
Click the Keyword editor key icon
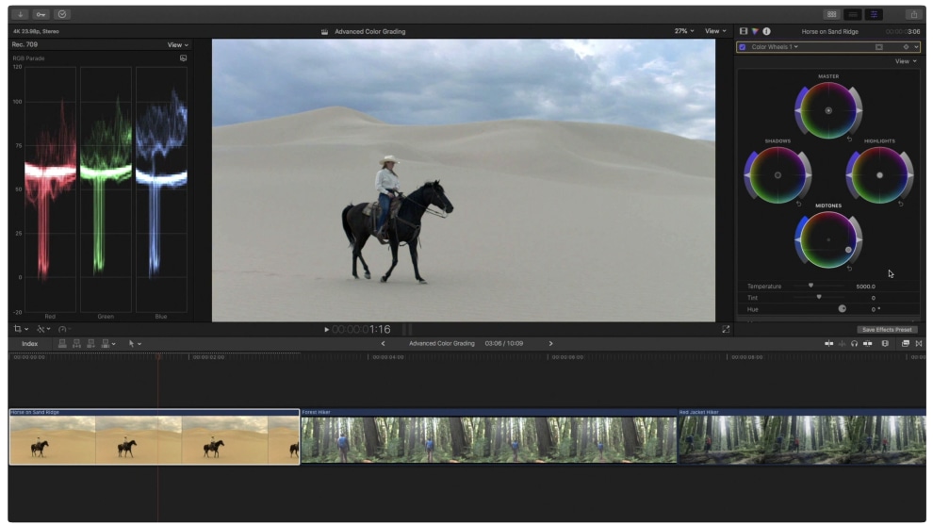pyautogui.click(x=41, y=14)
